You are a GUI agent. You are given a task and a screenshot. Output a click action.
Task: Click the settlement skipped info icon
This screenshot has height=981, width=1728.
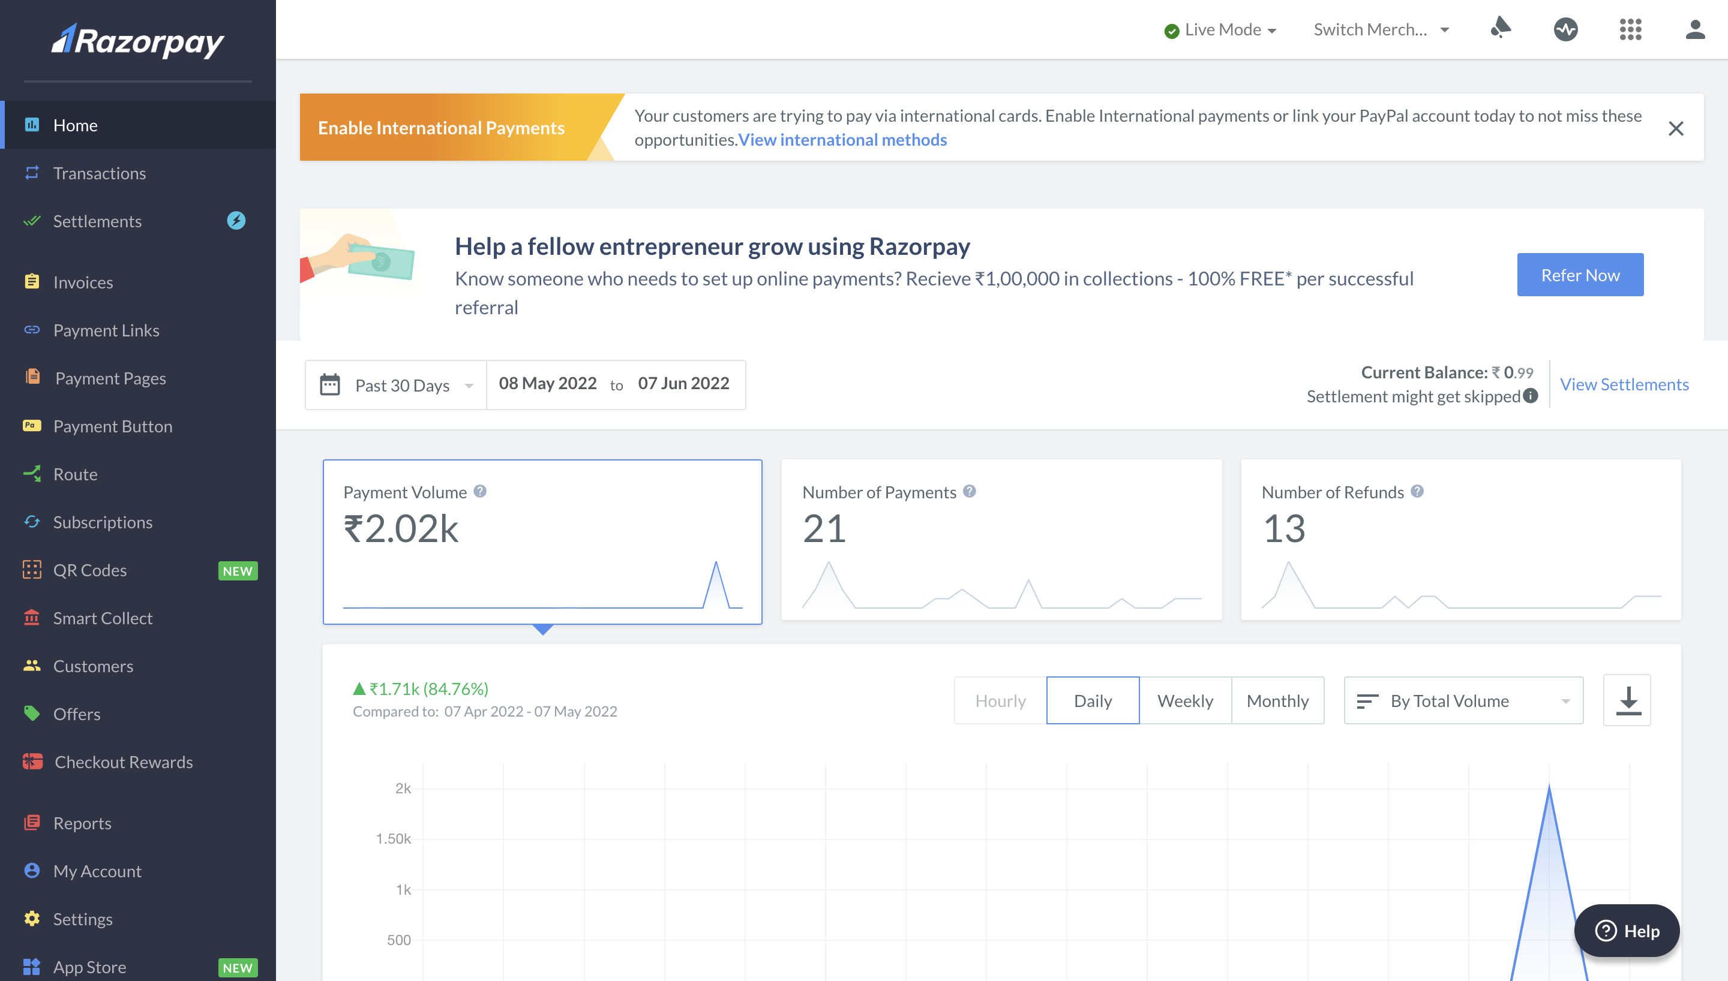tap(1530, 396)
